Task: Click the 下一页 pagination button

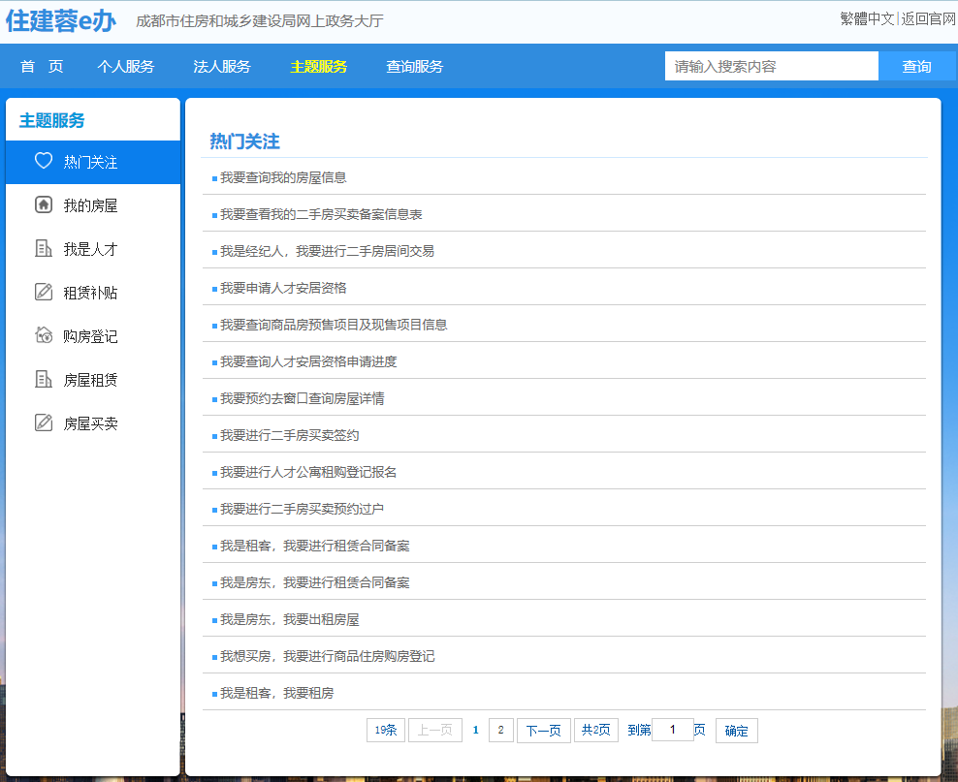Action: (x=544, y=730)
